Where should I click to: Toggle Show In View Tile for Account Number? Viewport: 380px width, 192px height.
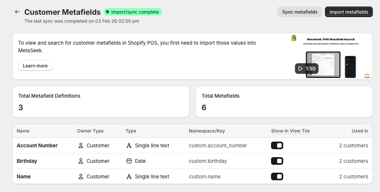point(277,145)
